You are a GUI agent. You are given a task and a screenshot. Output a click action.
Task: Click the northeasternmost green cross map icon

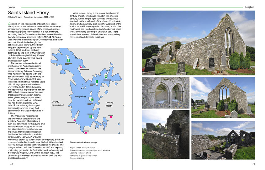click(106, 76)
